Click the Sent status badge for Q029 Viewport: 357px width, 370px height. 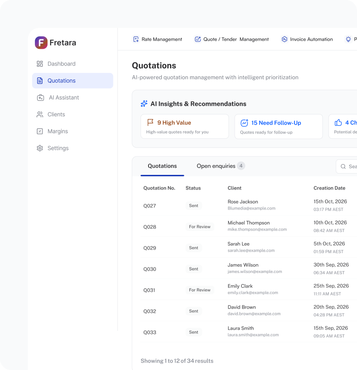click(193, 248)
